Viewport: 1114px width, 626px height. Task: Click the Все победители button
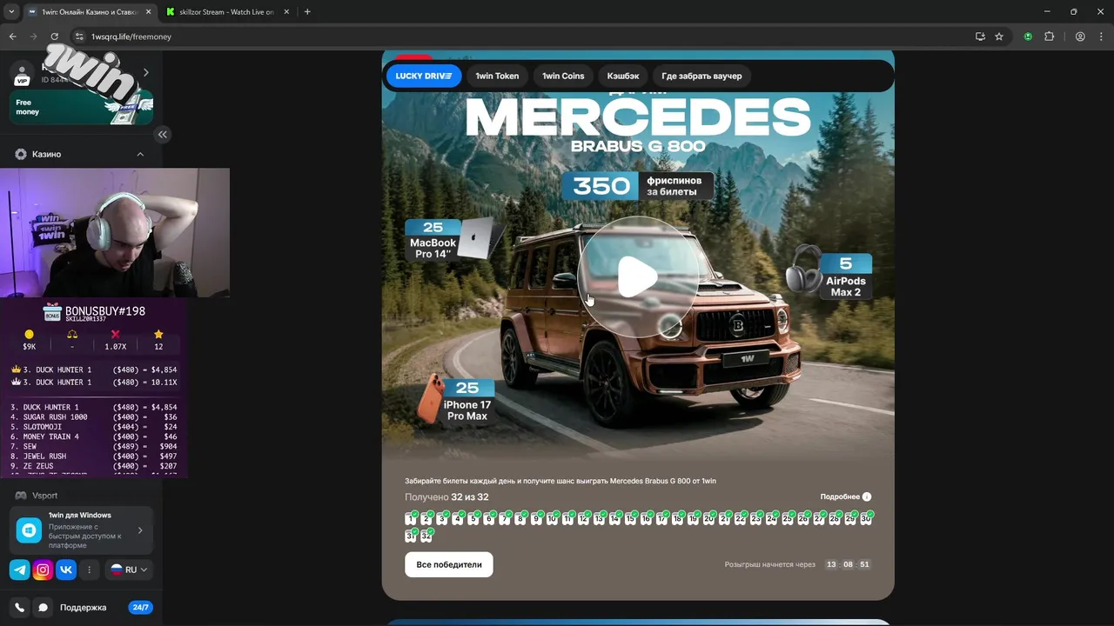449,564
